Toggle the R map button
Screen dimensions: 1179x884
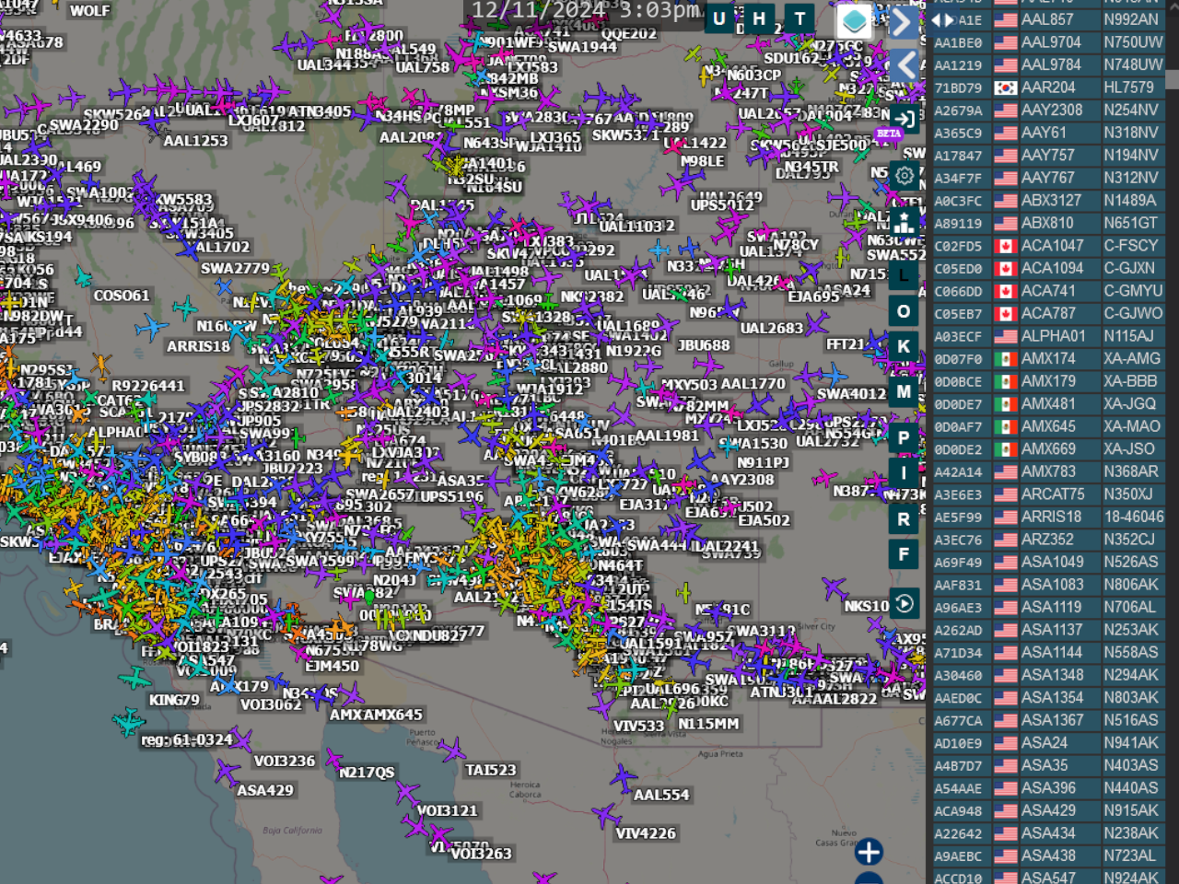coord(904,518)
